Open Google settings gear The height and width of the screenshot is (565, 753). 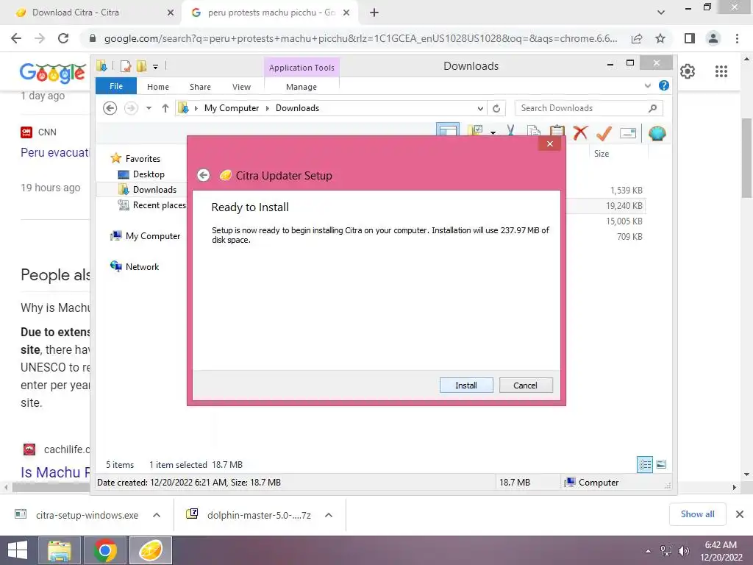(688, 71)
